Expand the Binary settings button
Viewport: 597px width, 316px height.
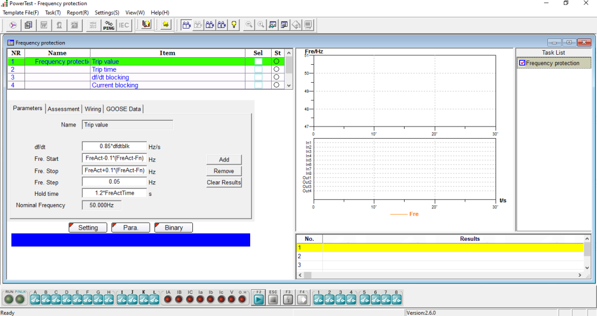(173, 228)
